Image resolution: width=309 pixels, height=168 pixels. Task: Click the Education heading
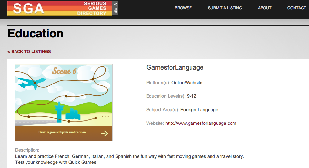36,34
